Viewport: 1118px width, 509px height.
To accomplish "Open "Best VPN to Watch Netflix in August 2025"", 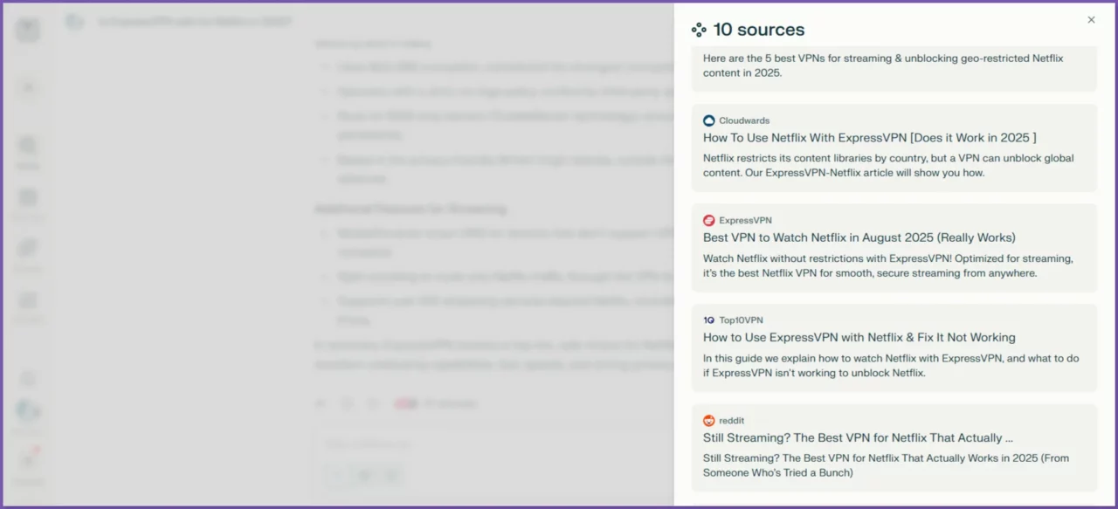I will tap(859, 237).
